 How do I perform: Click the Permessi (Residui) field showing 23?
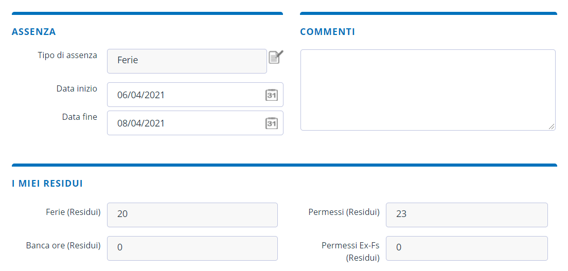(466, 214)
